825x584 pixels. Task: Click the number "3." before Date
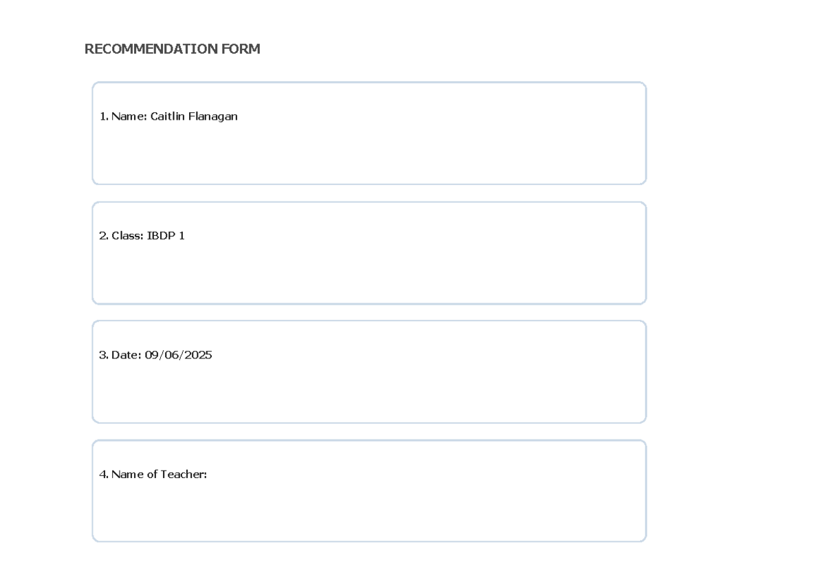tap(104, 355)
